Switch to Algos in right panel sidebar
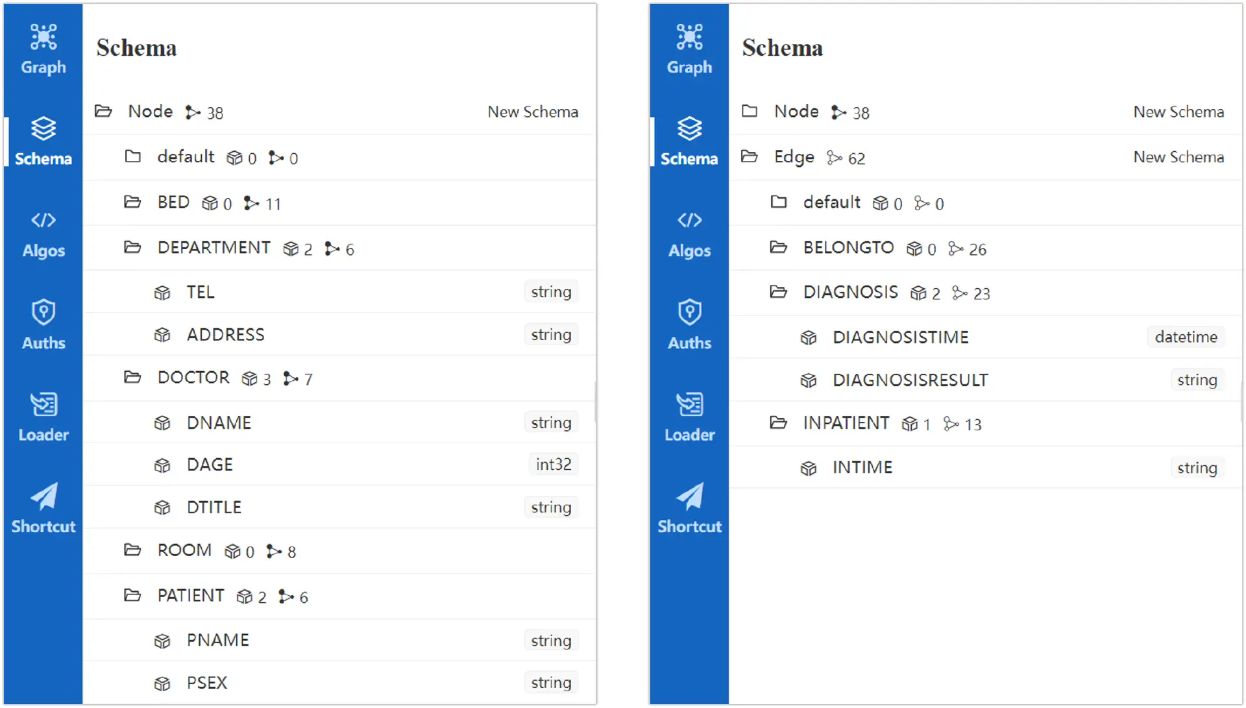Viewport: 1246px width, 708px height. (x=689, y=234)
